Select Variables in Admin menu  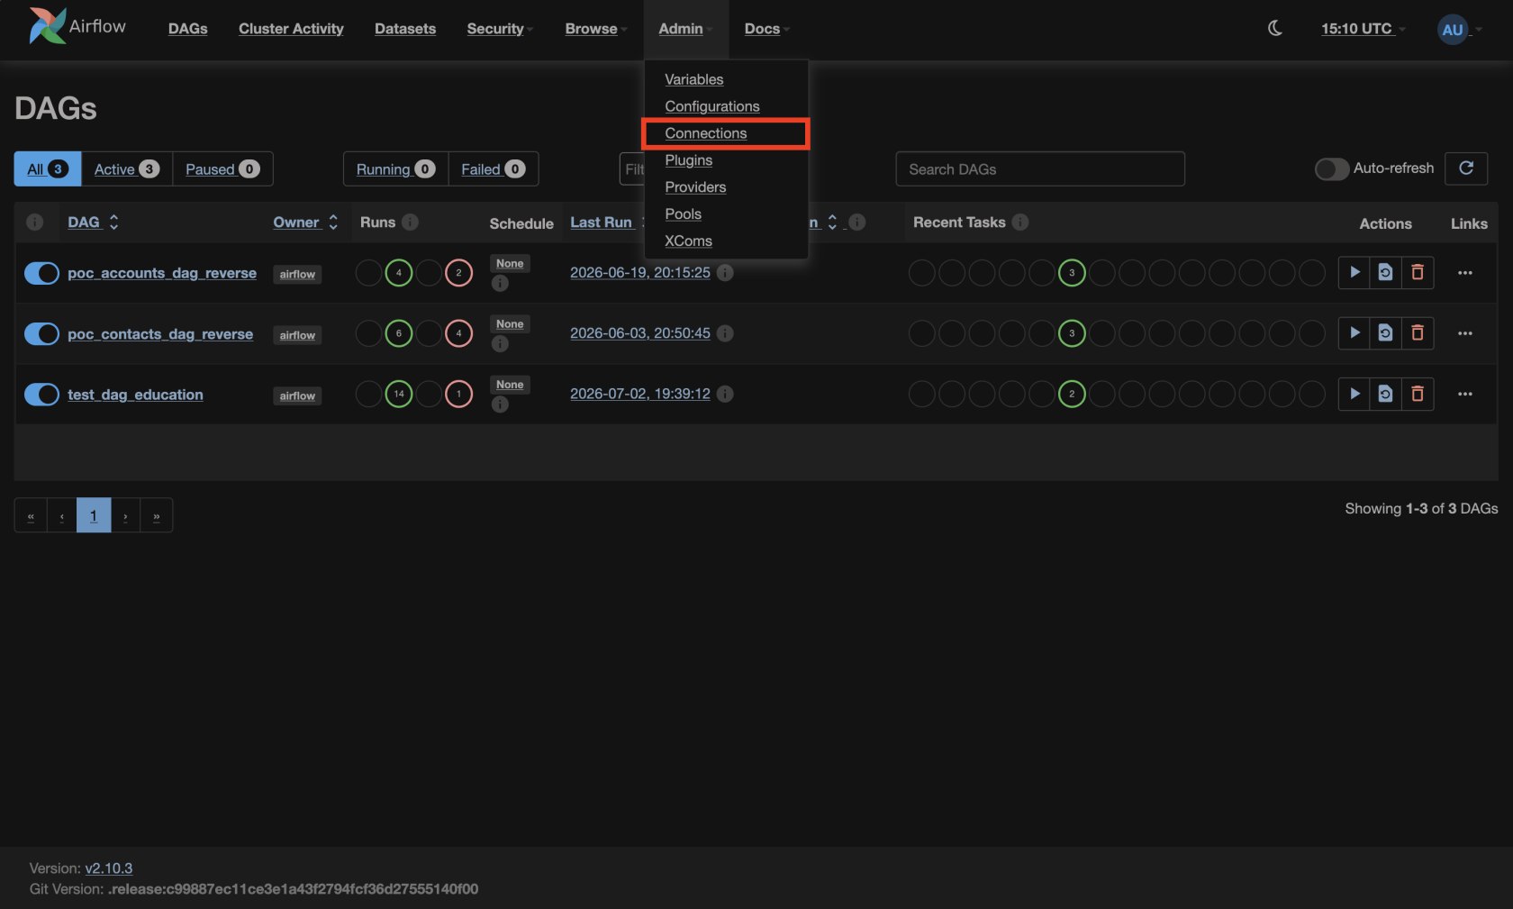click(694, 79)
